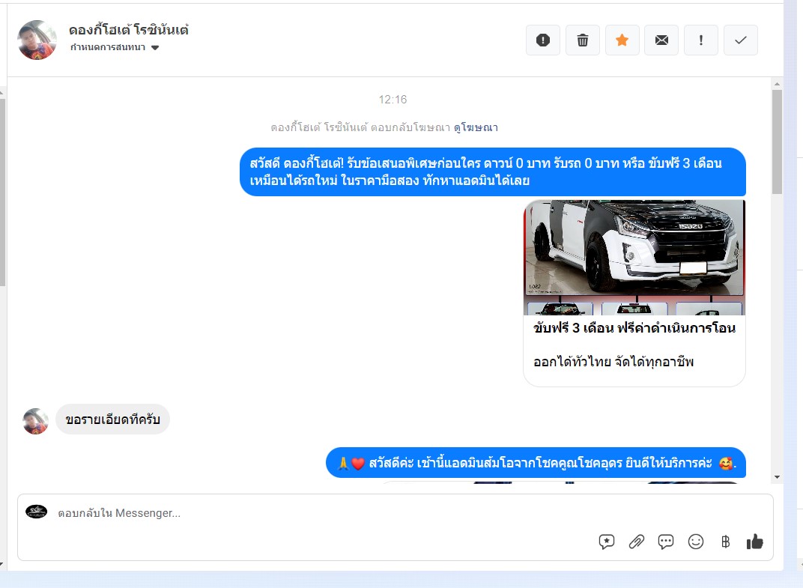Open the customer's profile picture in the header
803x588 pixels.
pyautogui.click(x=37, y=40)
